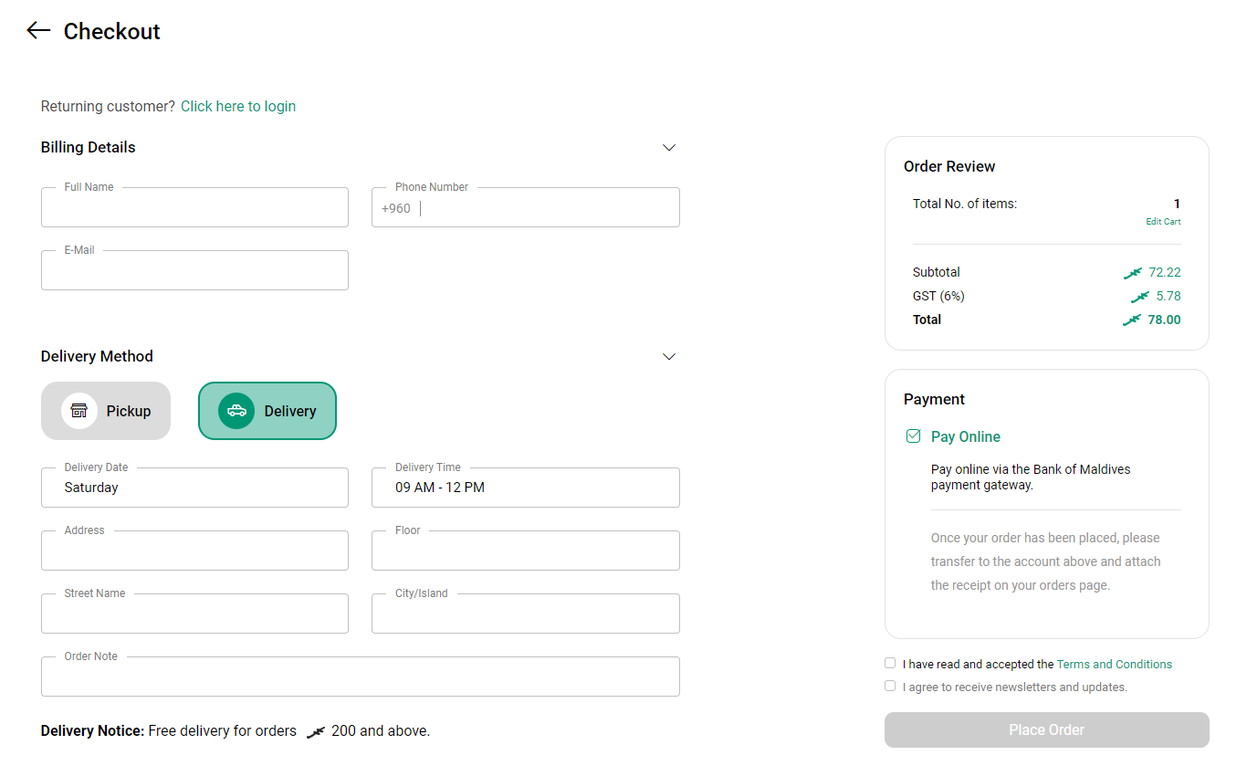This screenshot has height=766, width=1247.
Task: Collapse the Billing Details section
Action: (669, 147)
